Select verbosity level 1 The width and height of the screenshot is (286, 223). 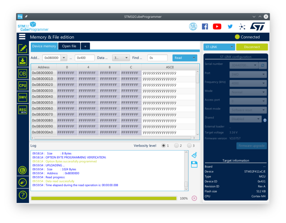[x=163, y=146]
